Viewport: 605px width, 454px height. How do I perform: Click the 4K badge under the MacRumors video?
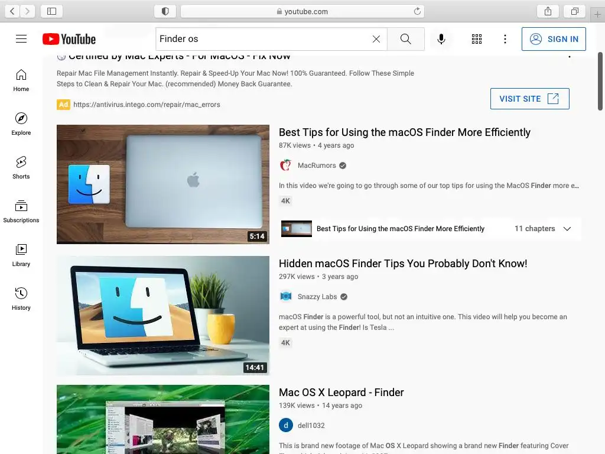click(x=285, y=201)
